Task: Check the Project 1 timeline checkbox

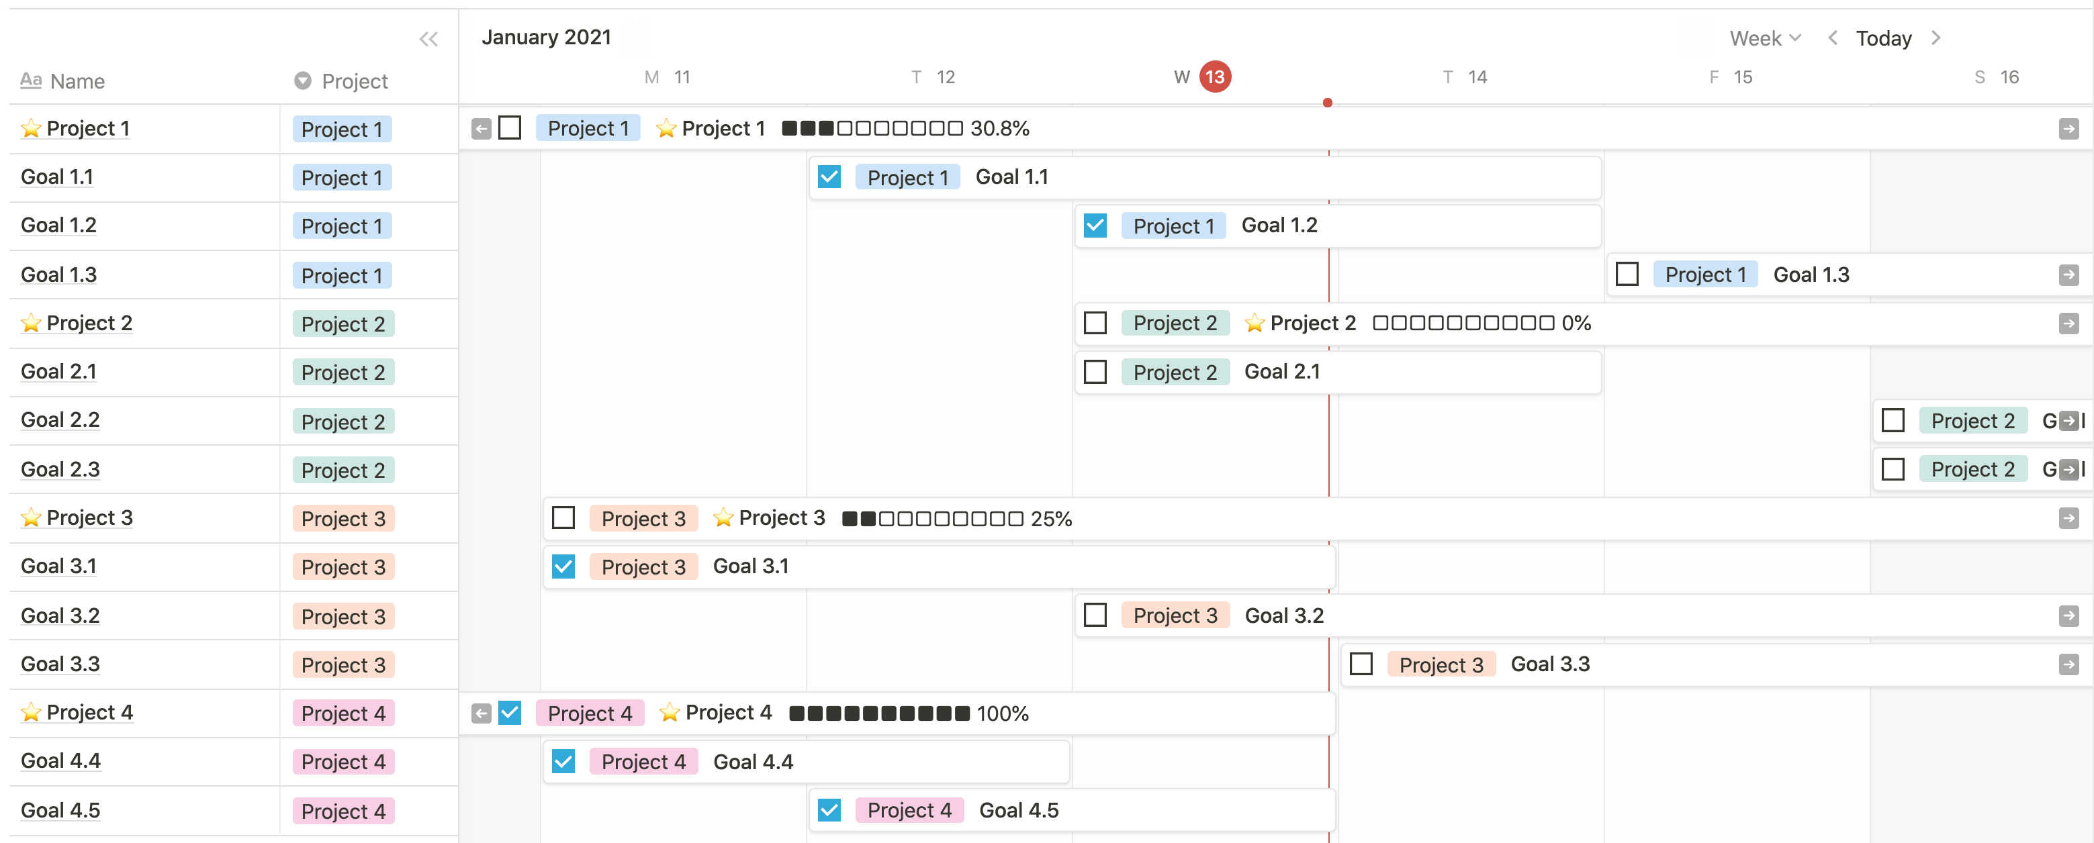Action: coord(510,128)
